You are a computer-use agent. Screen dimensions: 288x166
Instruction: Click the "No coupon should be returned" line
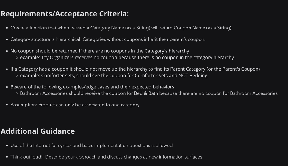100,51
